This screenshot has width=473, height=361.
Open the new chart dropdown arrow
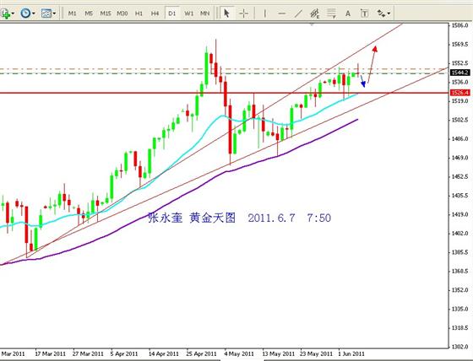point(13,13)
